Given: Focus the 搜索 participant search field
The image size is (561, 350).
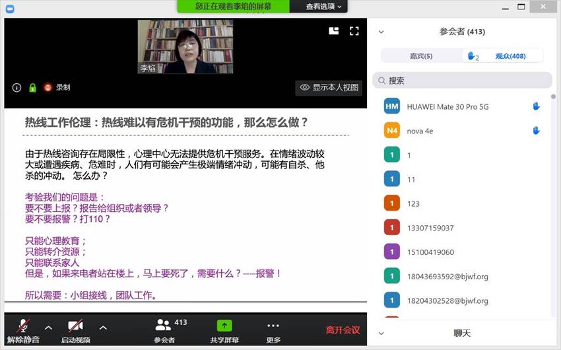Looking at the screenshot, I should [x=462, y=81].
